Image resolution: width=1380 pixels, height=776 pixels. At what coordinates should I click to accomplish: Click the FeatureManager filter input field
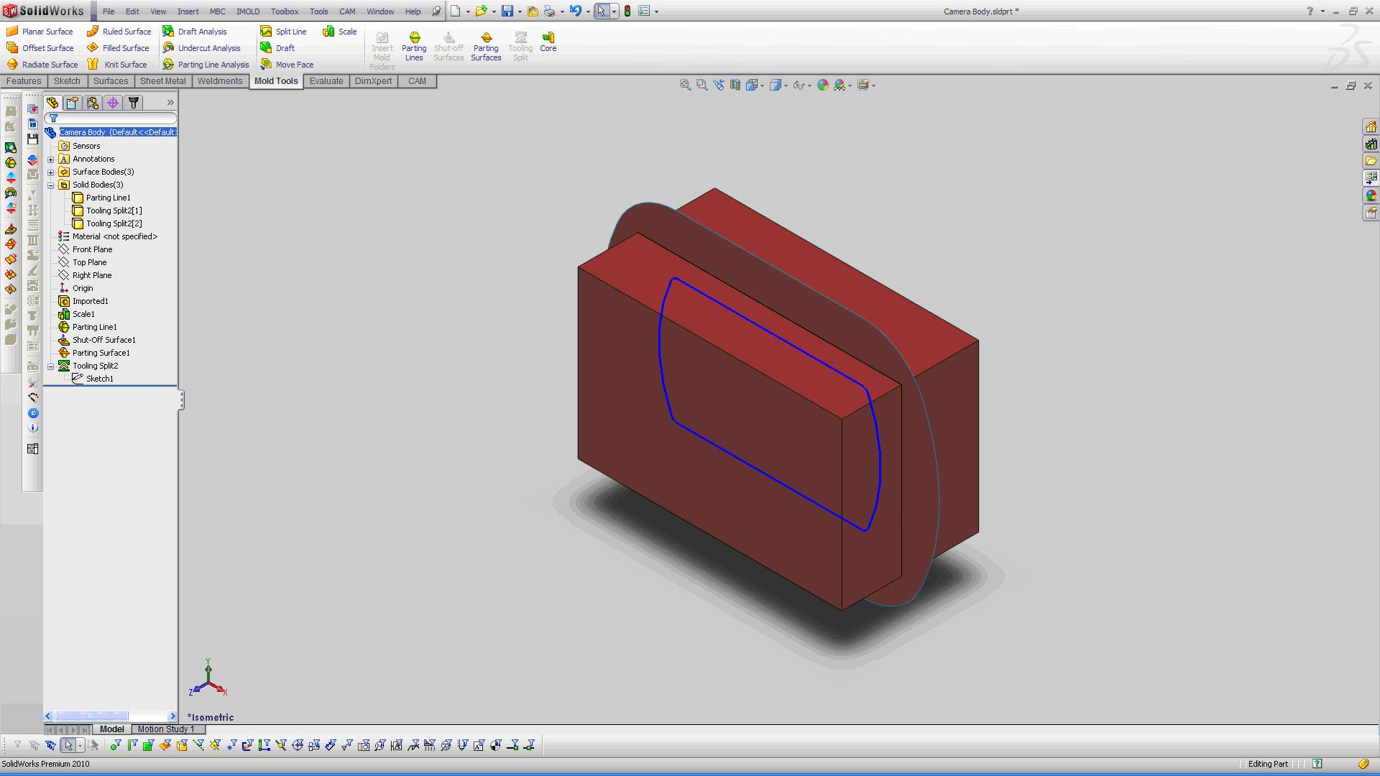[111, 118]
